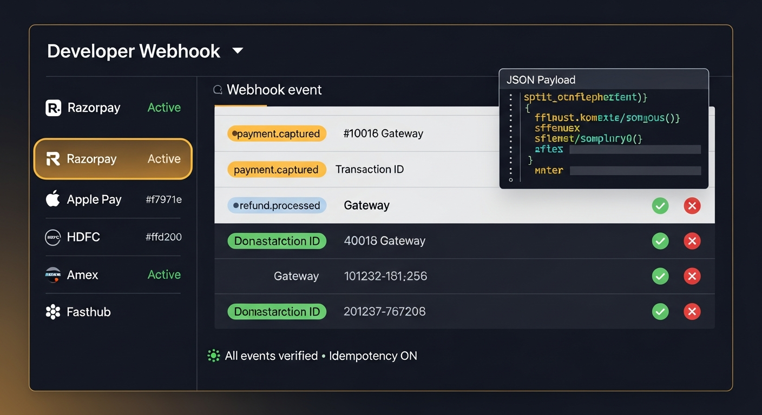Click the green verified icon in the footer
Screen dimensions: 762x415
[x=214, y=356]
